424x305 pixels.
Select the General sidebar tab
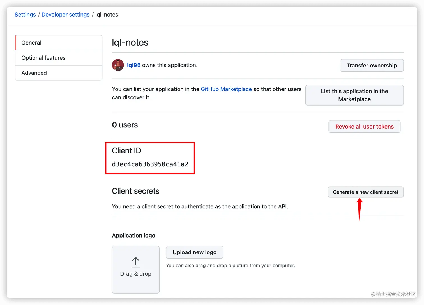coord(59,43)
